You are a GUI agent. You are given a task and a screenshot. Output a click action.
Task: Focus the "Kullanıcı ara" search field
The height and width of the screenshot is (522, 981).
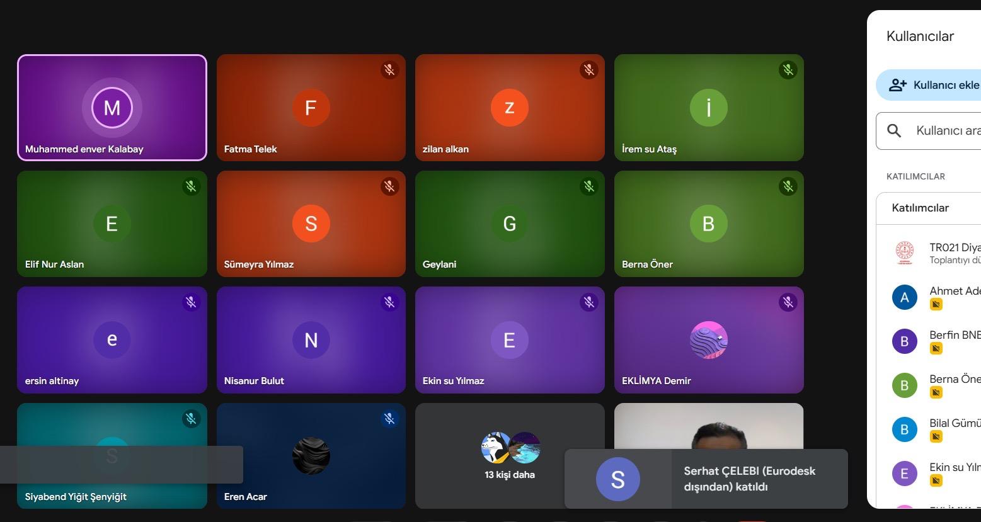pyautogui.click(x=945, y=130)
